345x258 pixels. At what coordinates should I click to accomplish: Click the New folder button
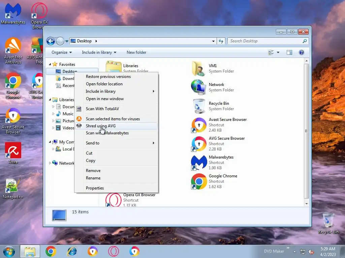click(x=136, y=52)
